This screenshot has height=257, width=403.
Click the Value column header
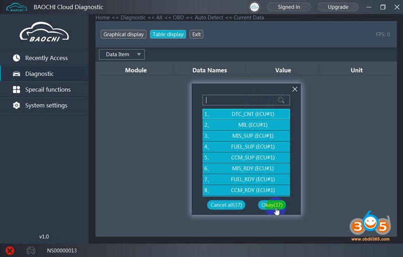pos(283,70)
